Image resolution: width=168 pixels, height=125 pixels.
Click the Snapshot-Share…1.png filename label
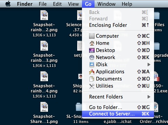[44, 119]
